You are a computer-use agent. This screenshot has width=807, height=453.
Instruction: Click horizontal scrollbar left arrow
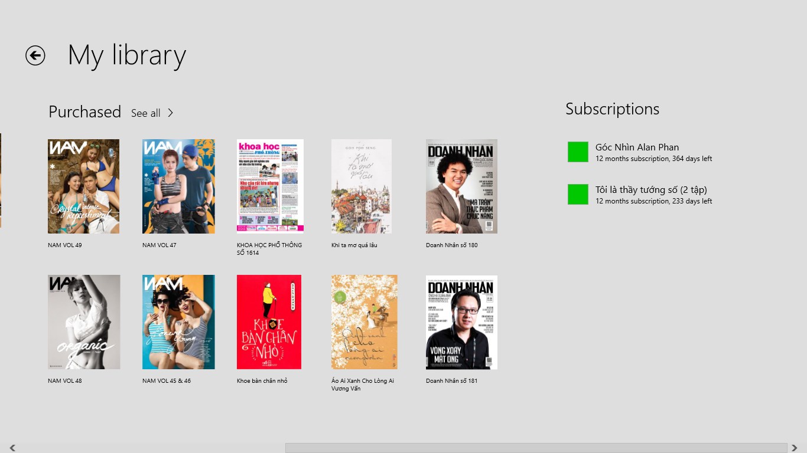pyautogui.click(x=12, y=448)
